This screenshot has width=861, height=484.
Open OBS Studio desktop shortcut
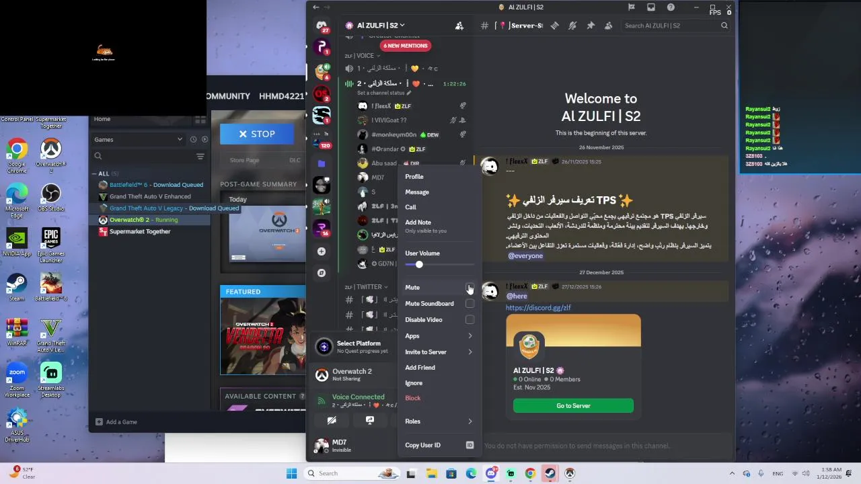pos(50,197)
